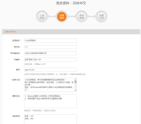Click the 上传应用 step circle
Screen dimensions: 141x124
click(42, 17)
